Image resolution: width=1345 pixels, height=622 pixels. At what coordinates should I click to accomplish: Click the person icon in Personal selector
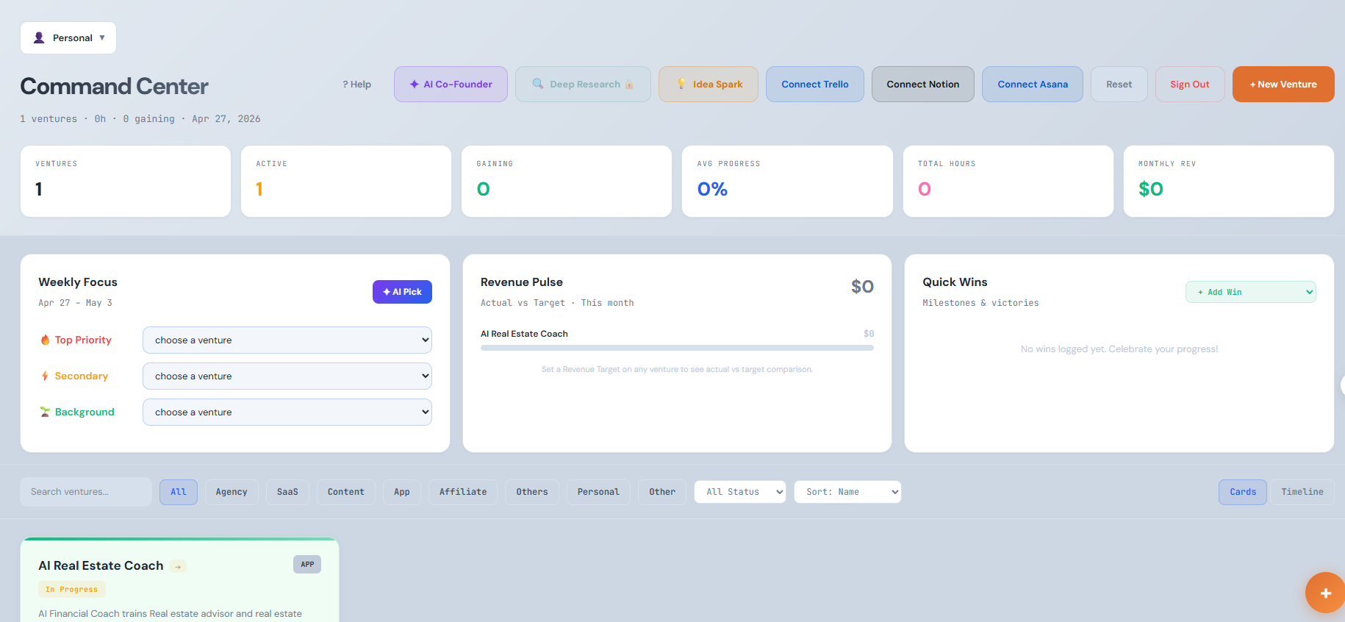tap(39, 37)
